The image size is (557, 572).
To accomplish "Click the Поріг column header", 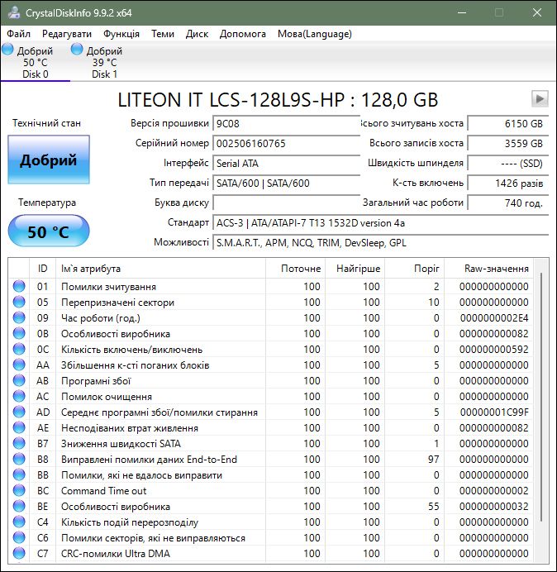I will click(x=414, y=269).
